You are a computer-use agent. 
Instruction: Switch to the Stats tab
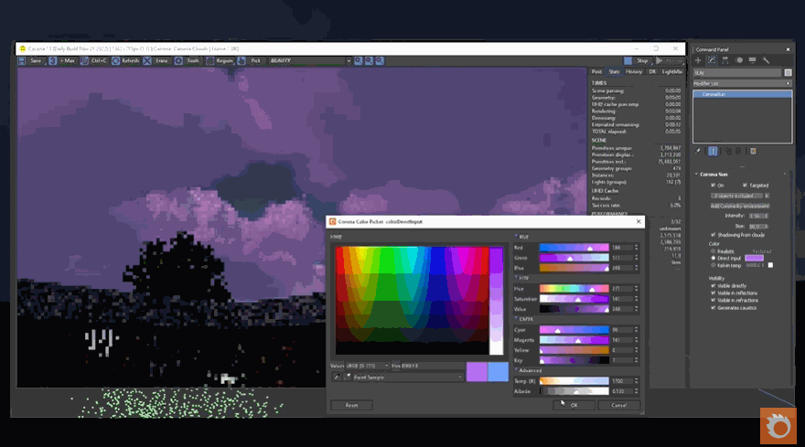[613, 70]
